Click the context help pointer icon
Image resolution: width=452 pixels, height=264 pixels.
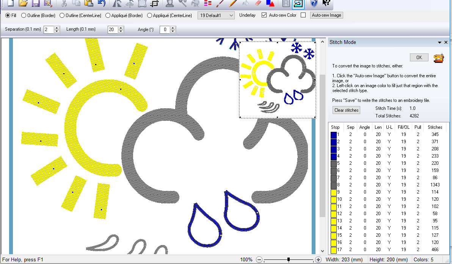coord(326,3)
